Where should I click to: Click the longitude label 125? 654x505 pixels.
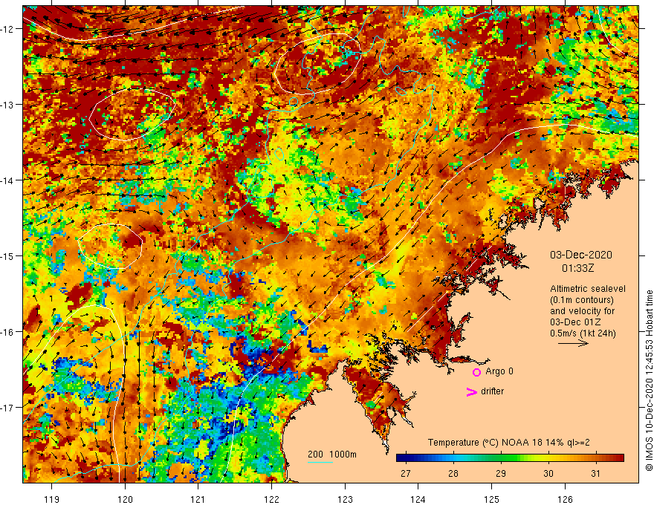[x=492, y=499]
